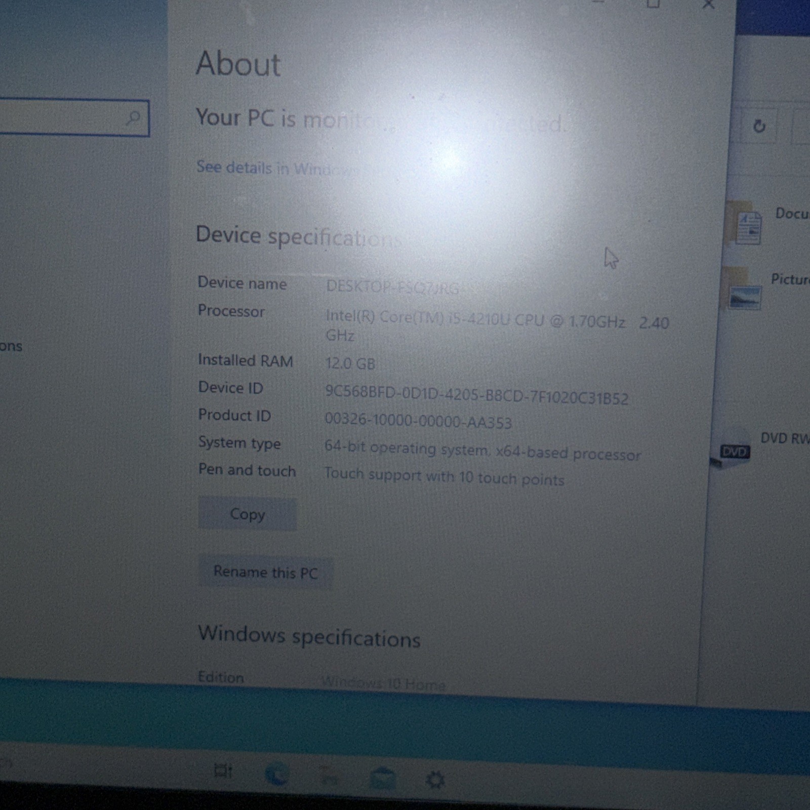Click the Device ID value starting 9C568BFD
Viewport: 810px width, 810px height.
point(476,395)
